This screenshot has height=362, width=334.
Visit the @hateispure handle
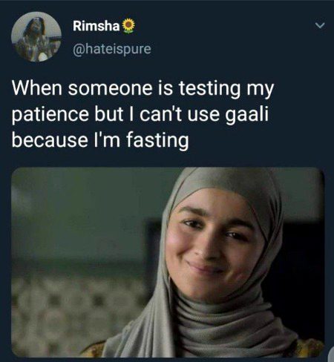click(x=112, y=49)
